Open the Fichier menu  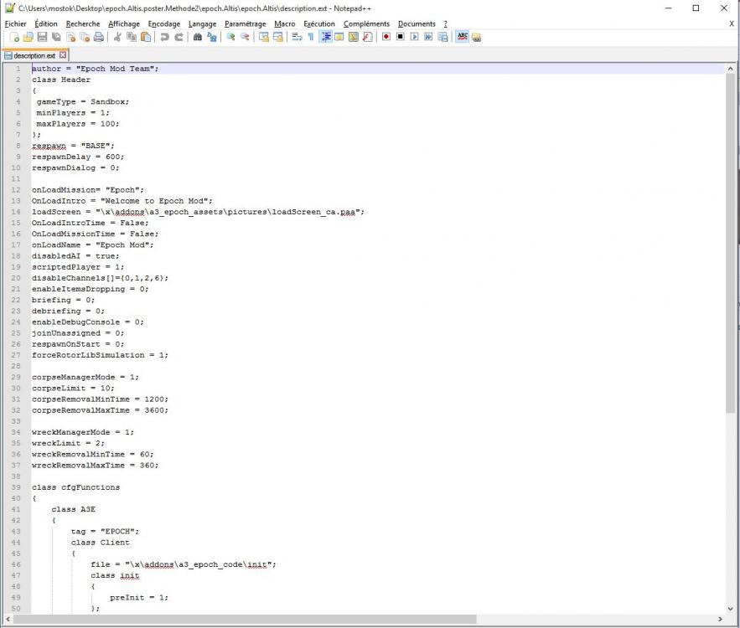pos(15,24)
